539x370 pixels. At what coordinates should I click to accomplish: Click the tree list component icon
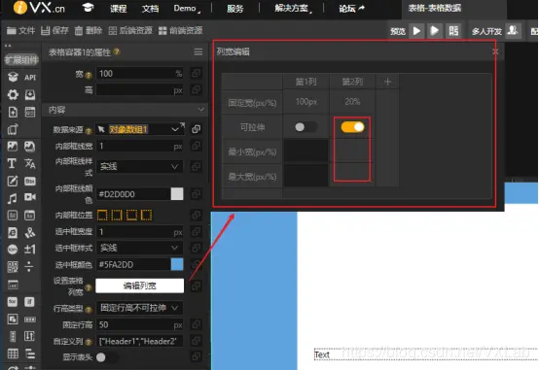tap(30, 353)
